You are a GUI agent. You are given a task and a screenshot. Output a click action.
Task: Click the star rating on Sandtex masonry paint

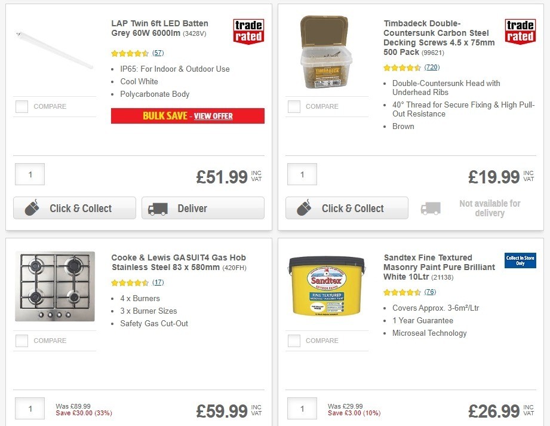[402, 292]
